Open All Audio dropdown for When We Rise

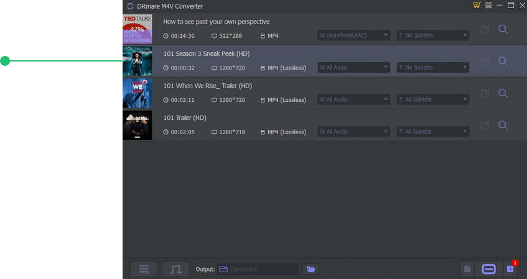(353, 99)
